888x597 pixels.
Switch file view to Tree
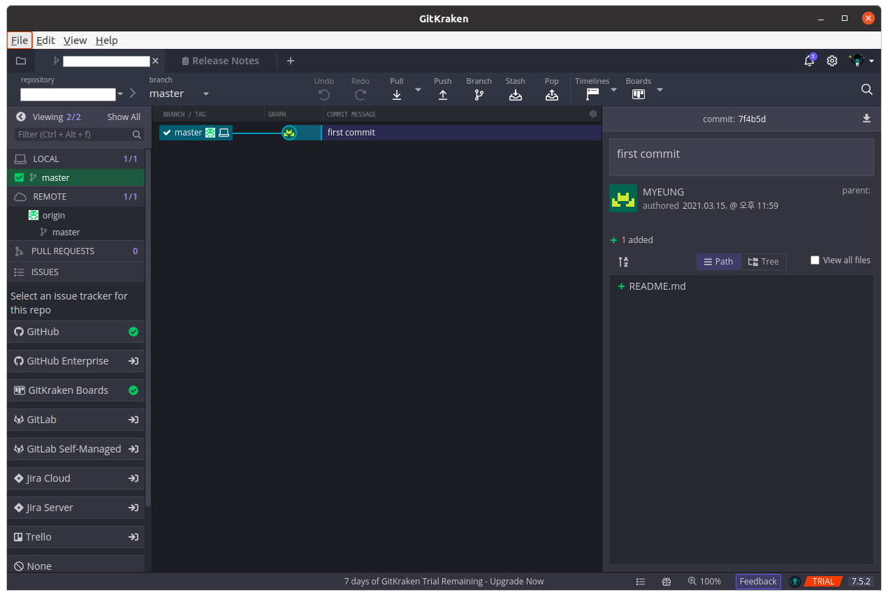click(x=764, y=262)
